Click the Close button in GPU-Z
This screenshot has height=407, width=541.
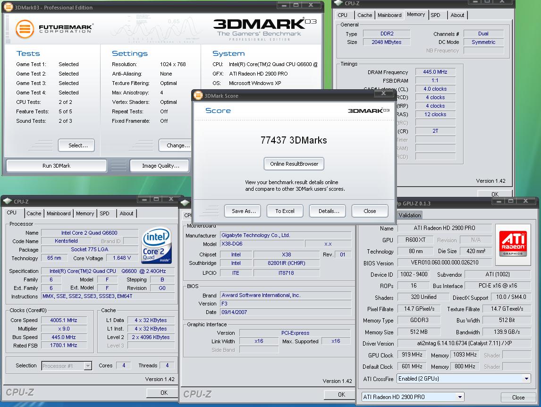[518, 398]
